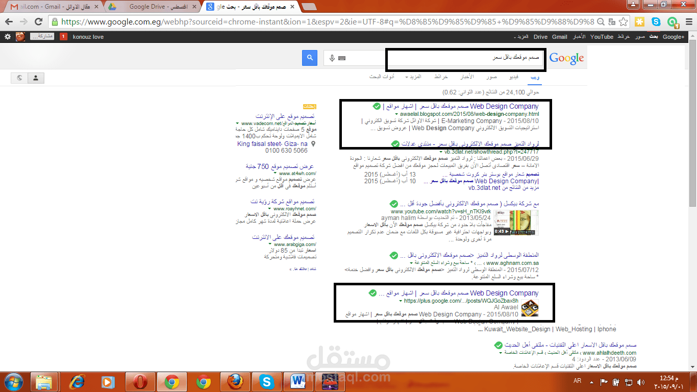Activate voice search microphone icon

(332, 58)
